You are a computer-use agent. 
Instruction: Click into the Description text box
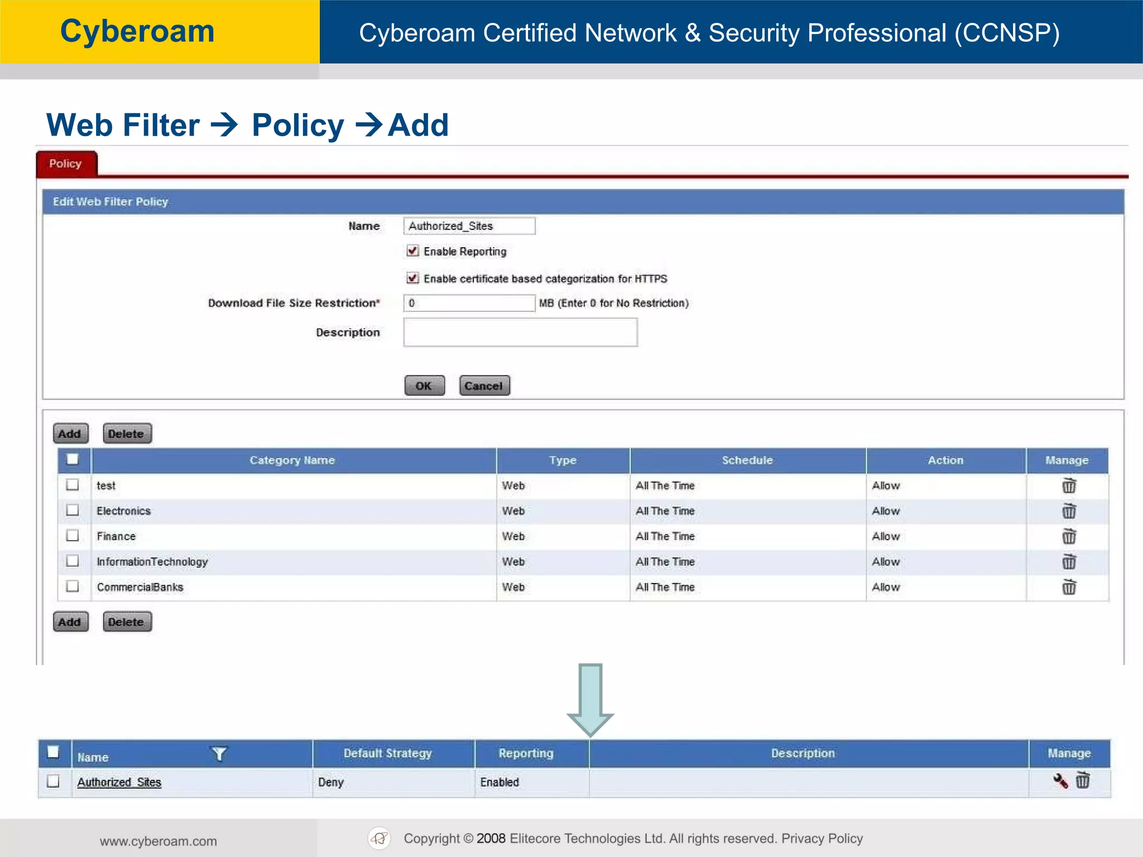click(x=520, y=333)
